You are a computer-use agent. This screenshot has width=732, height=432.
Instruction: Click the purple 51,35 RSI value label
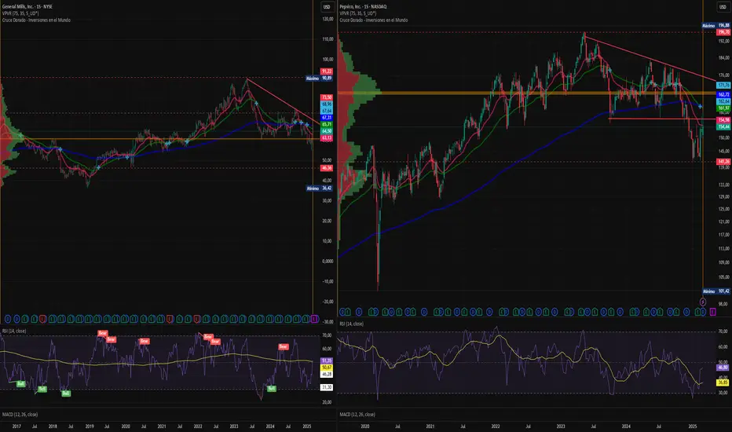click(x=326, y=361)
